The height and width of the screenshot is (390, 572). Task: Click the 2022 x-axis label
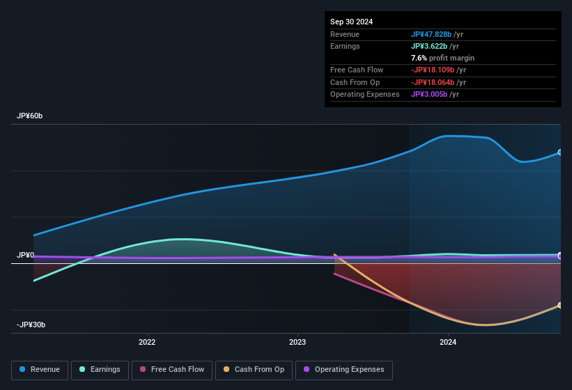pos(147,342)
